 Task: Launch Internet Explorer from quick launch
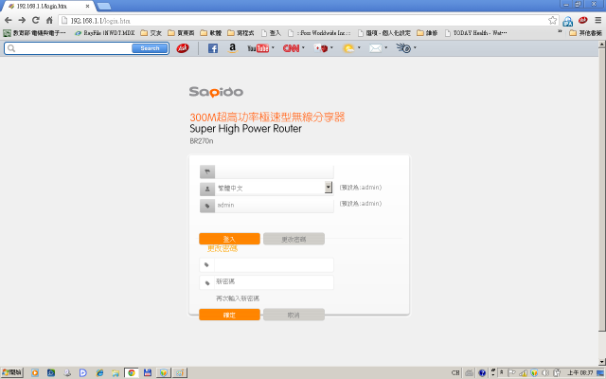pyautogui.click(x=99, y=372)
